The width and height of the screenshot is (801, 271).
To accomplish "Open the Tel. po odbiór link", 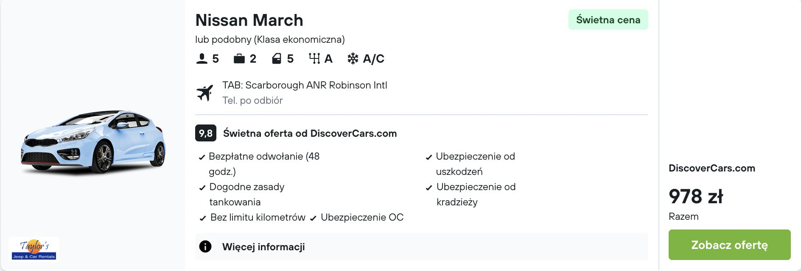I will [x=252, y=101].
